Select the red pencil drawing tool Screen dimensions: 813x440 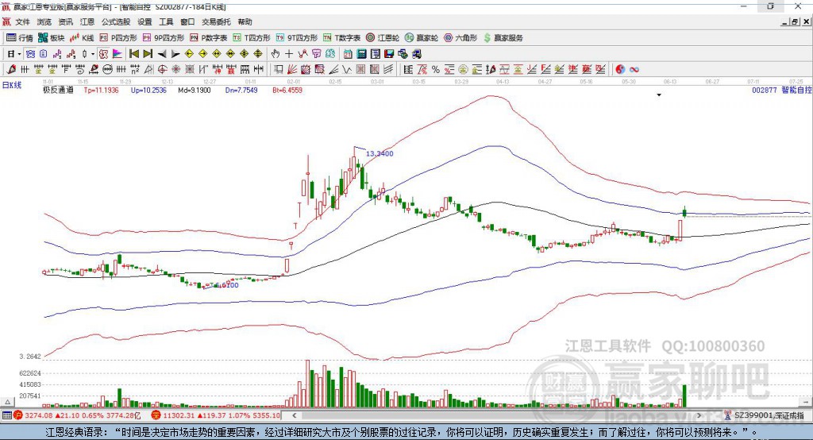coord(11,69)
